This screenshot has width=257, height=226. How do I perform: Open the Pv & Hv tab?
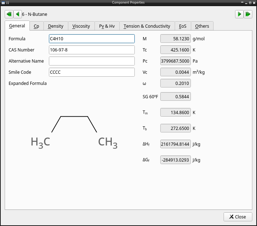click(107, 26)
